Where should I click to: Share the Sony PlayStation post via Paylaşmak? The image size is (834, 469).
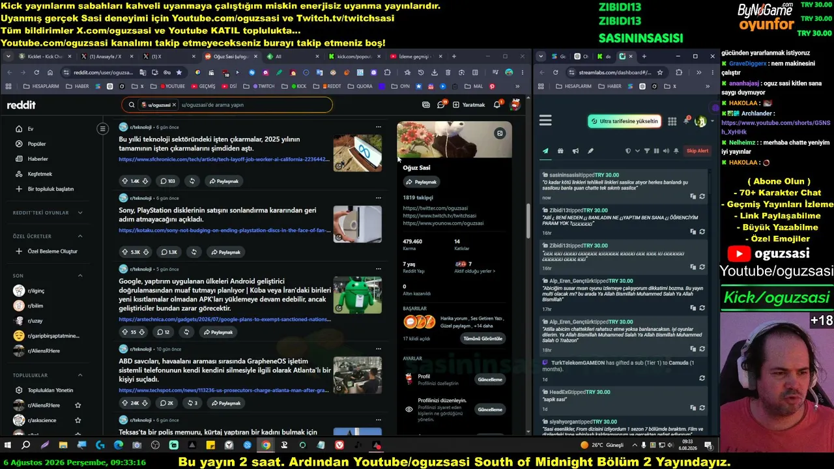pyautogui.click(x=225, y=252)
